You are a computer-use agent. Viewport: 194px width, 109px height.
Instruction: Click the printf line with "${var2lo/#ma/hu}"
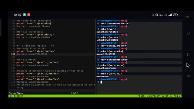coord(38,79)
